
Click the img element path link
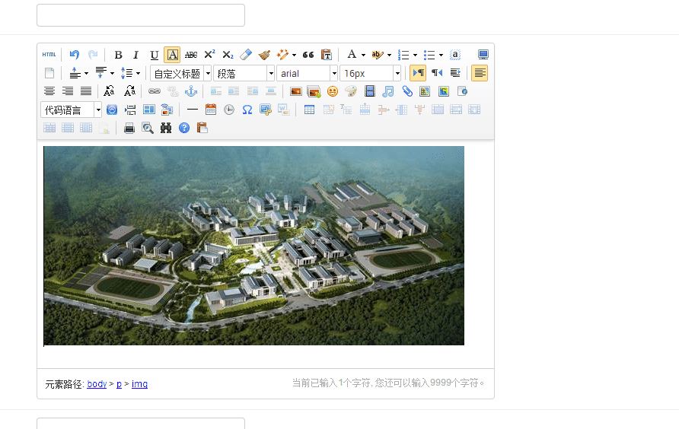[x=139, y=384]
